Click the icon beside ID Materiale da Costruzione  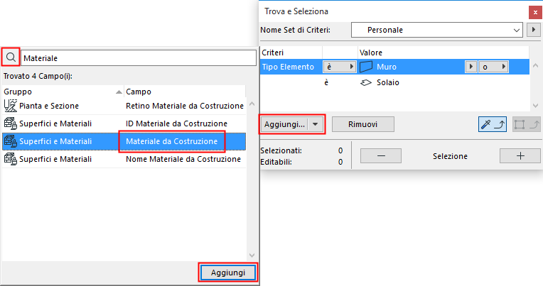click(x=11, y=123)
